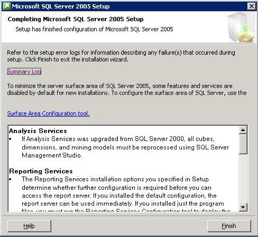Click the Completing Microsoft SQL Server 2005 Setup heading
Screen dimensions: 258x237
(x=76, y=19)
